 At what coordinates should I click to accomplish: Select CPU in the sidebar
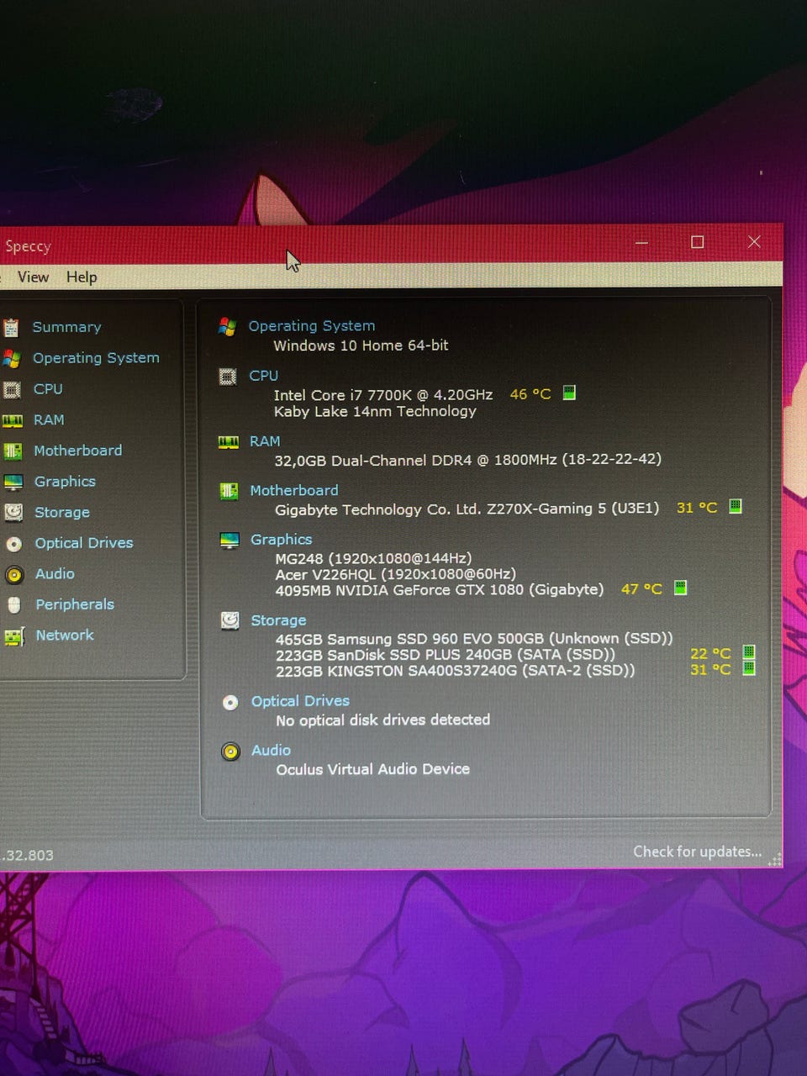coord(48,389)
